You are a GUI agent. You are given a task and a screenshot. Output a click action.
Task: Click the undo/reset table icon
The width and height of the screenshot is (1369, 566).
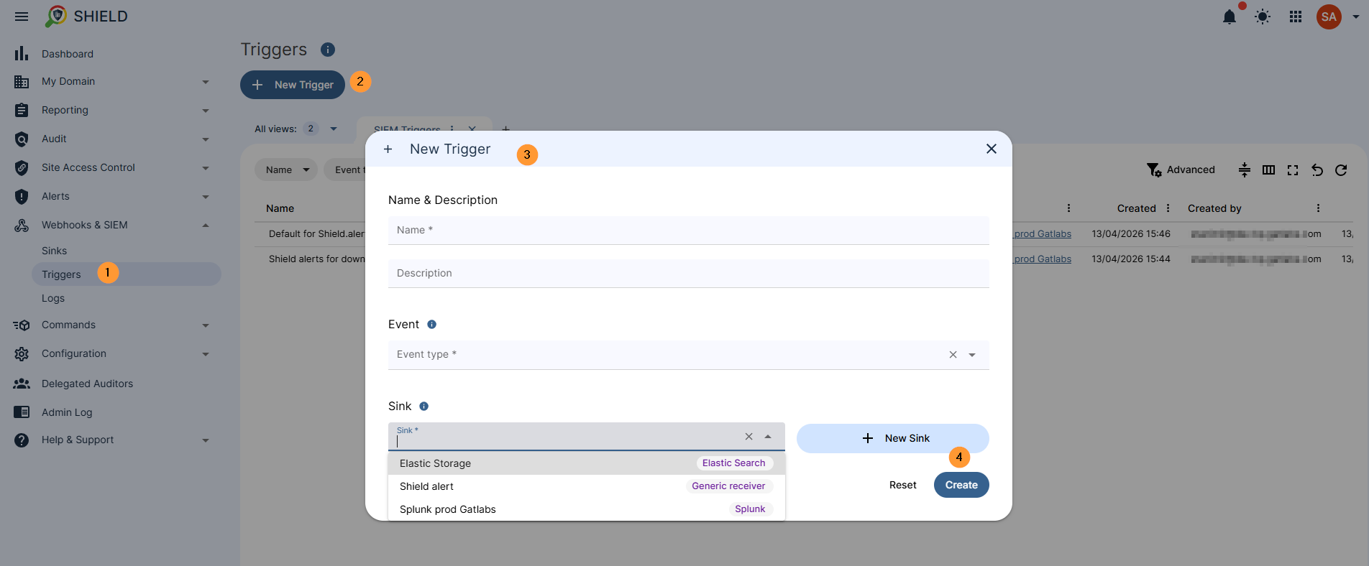[x=1317, y=170]
